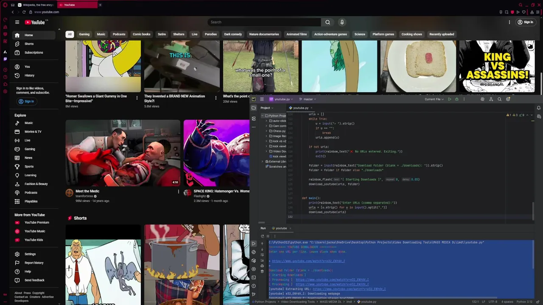Image resolution: width=543 pixels, height=305 pixels.
Task: Click the www.youtube.com address bar
Action: (47, 12)
